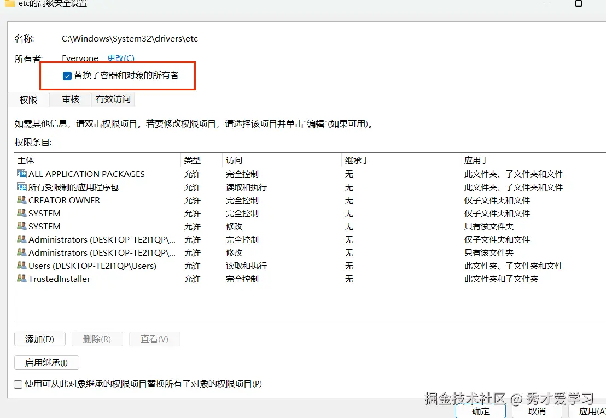Select the 所有受限制的应用程序包 entry
Viewport: 606px width, 418px height.
(x=310, y=187)
